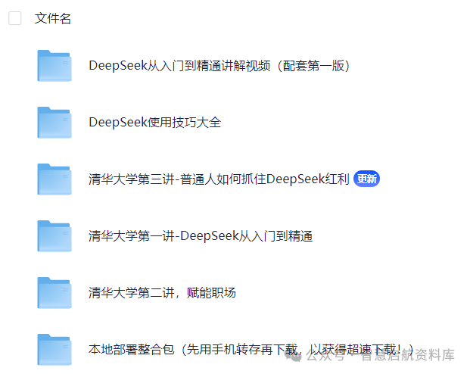Click name 清华大学第三讲-普通人如何抓住DeepSeek红利
The width and height of the screenshot is (470, 374).
[x=219, y=179]
